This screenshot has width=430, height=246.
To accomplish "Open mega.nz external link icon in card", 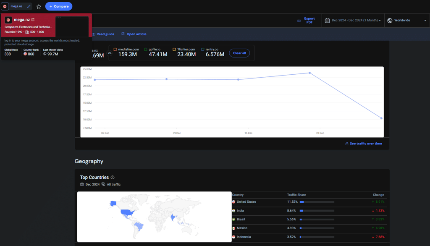I will point(33,19).
